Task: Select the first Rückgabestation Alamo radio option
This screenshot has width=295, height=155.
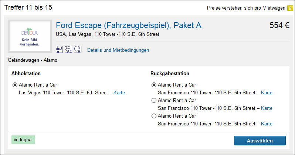Action: coord(154,85)
